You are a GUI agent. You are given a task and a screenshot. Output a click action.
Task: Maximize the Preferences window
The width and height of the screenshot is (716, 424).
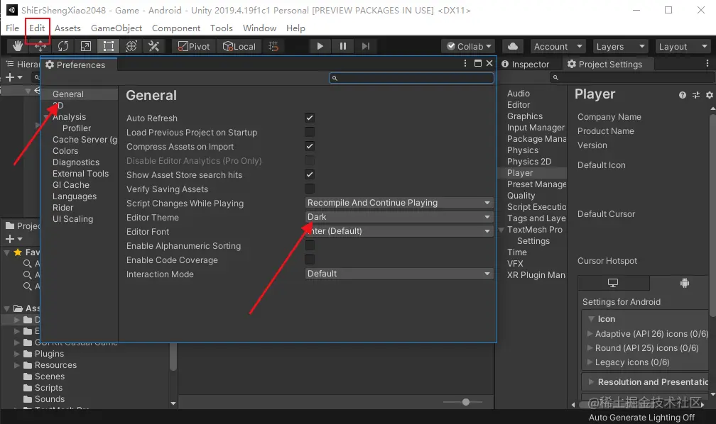478,63
